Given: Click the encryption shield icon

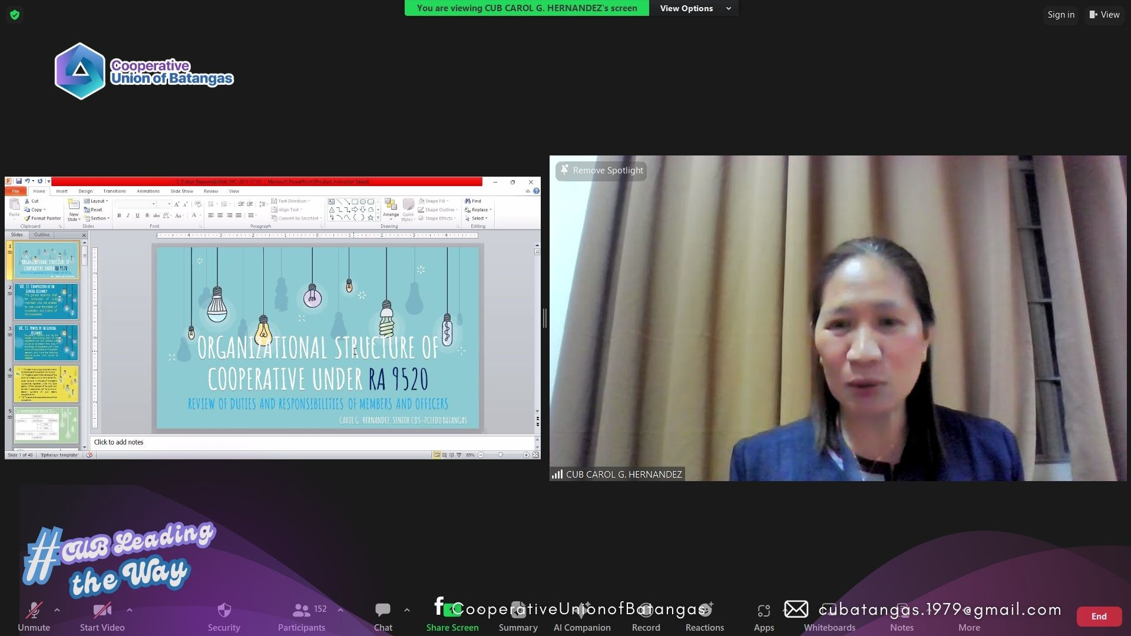Looking at the screenshot, I should tap(15, 15).
